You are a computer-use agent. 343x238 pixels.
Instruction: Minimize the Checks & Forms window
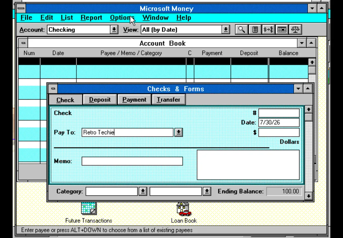coord(298,89)
